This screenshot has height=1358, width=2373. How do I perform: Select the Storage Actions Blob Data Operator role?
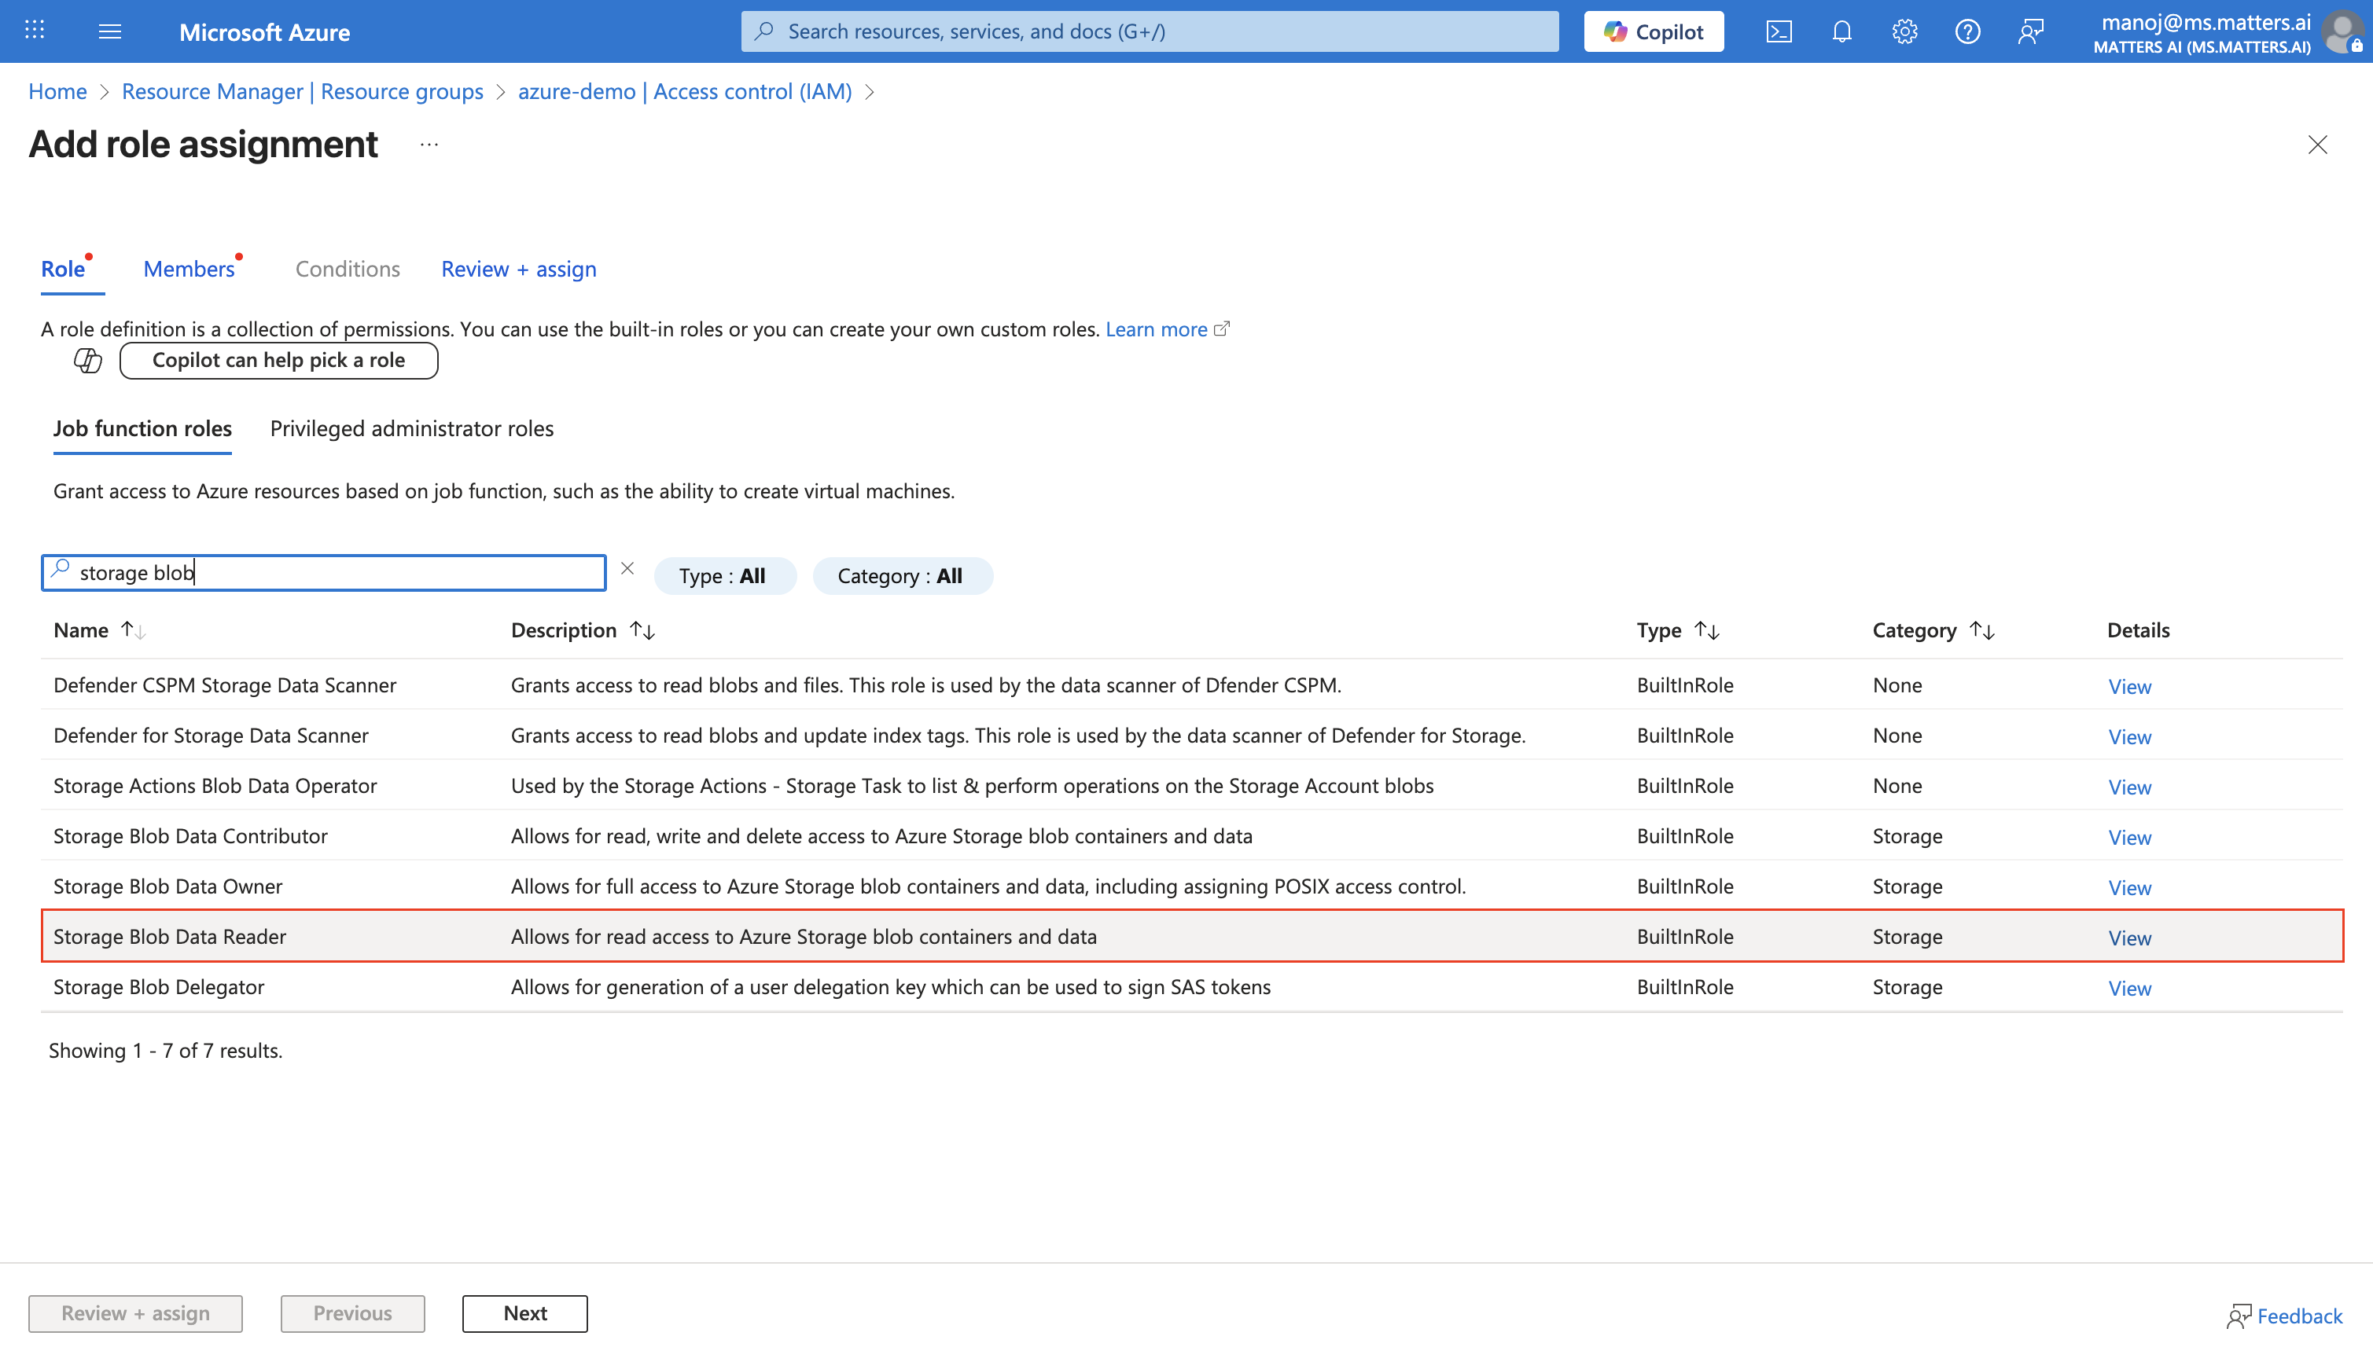click(1192, 785)
